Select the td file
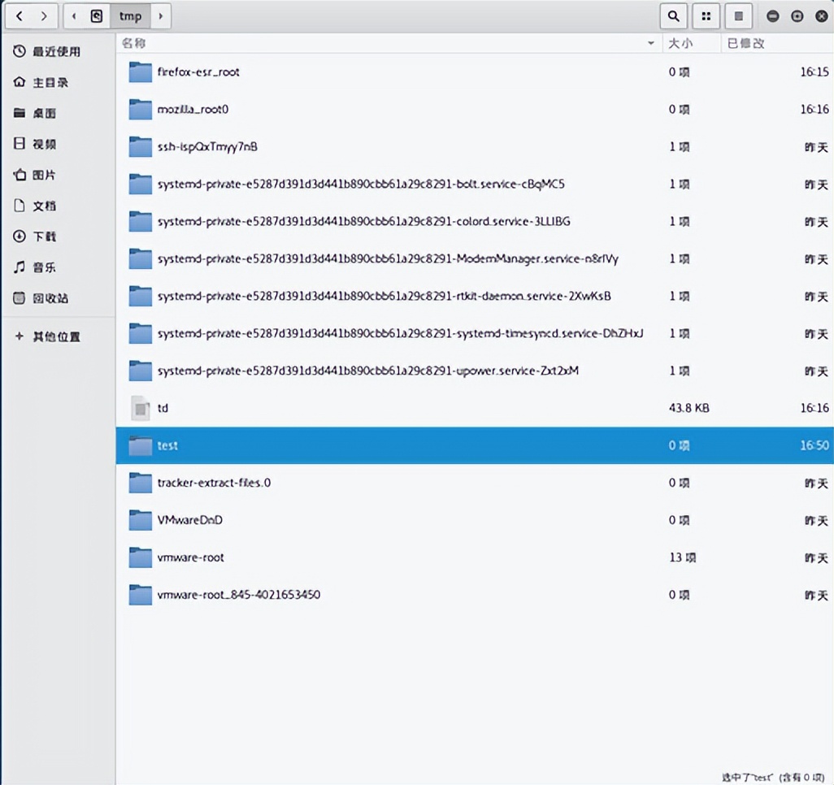 [163, 408]
